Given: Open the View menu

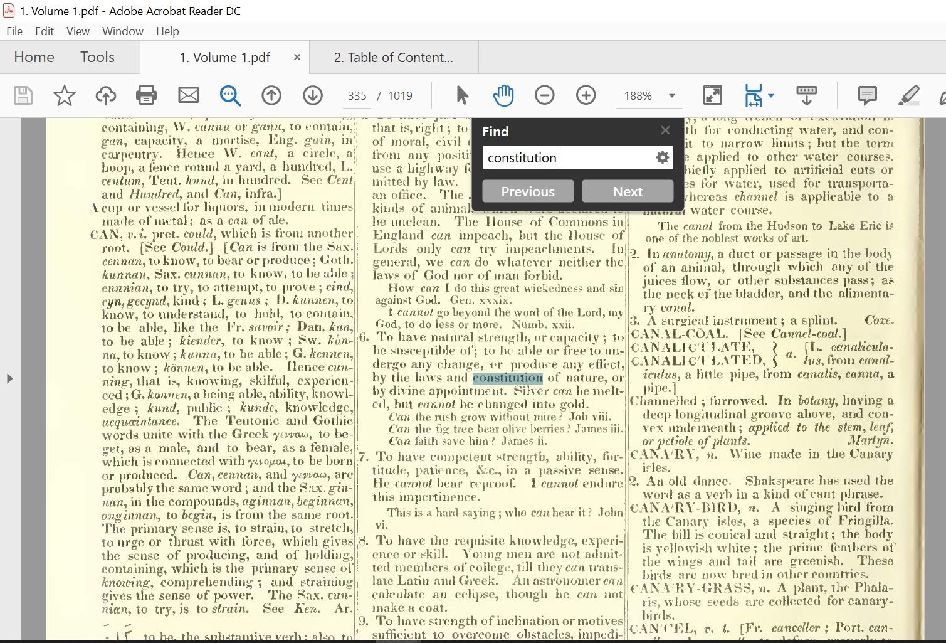Looking at the screenshot, I should (77, 31).
